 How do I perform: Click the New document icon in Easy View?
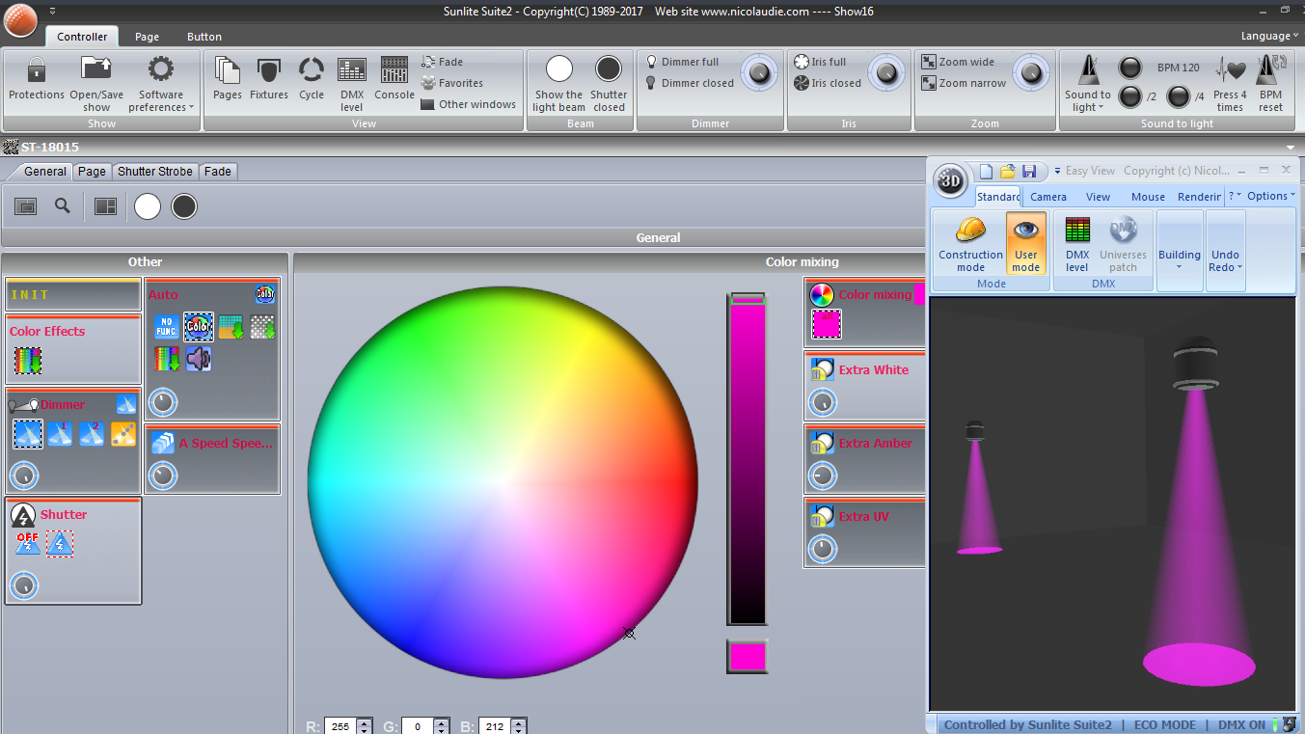coord(986,171)
